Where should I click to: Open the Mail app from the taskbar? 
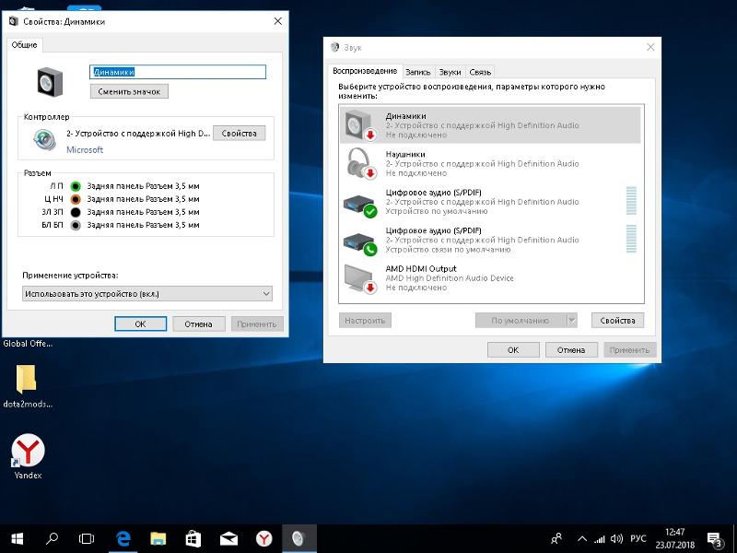pos(228,539)
